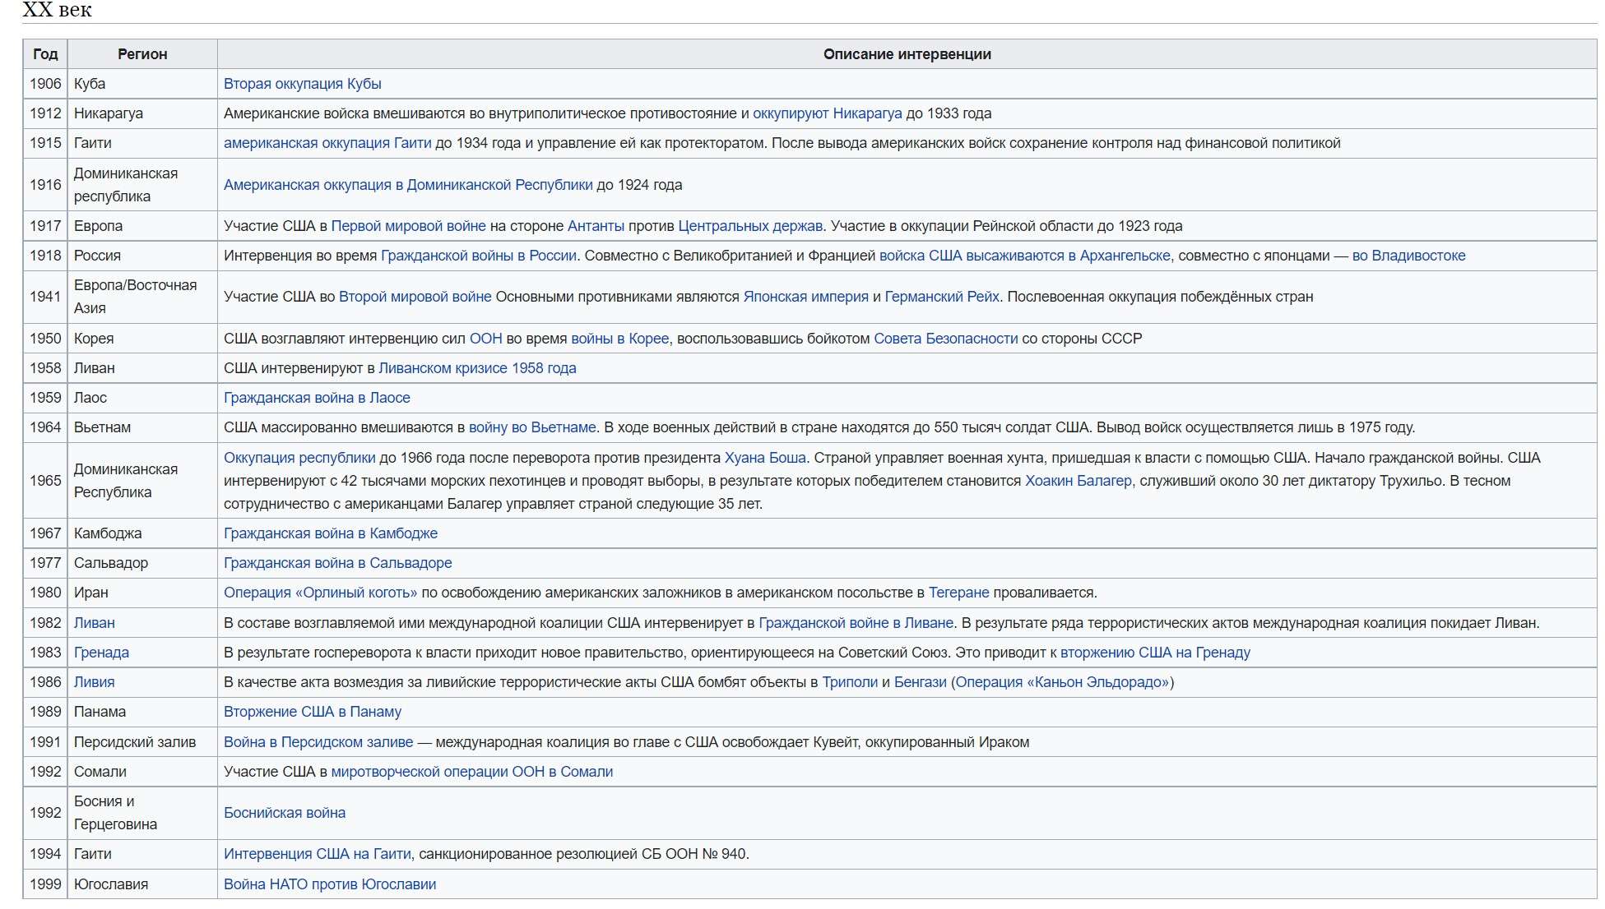Viewport: 1605px width, 909px height.
Task: Open американская оккупация Гаити link
Action: tap(327, 143)
